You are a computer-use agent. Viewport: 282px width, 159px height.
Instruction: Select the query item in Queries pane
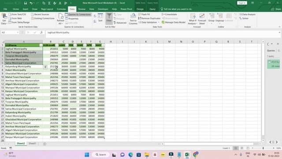(x=274, y=64)
